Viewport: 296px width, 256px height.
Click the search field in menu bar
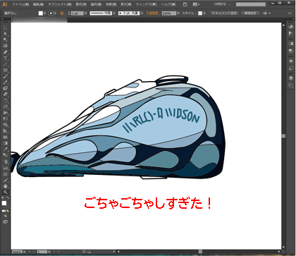[251, 4]
